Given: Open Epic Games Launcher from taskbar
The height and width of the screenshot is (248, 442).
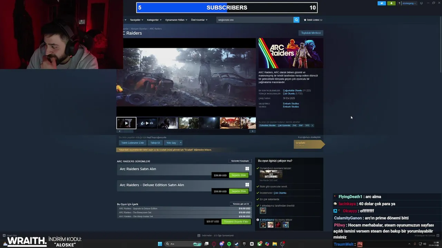Looking at the screenshot, I should [x=244, y=244].
